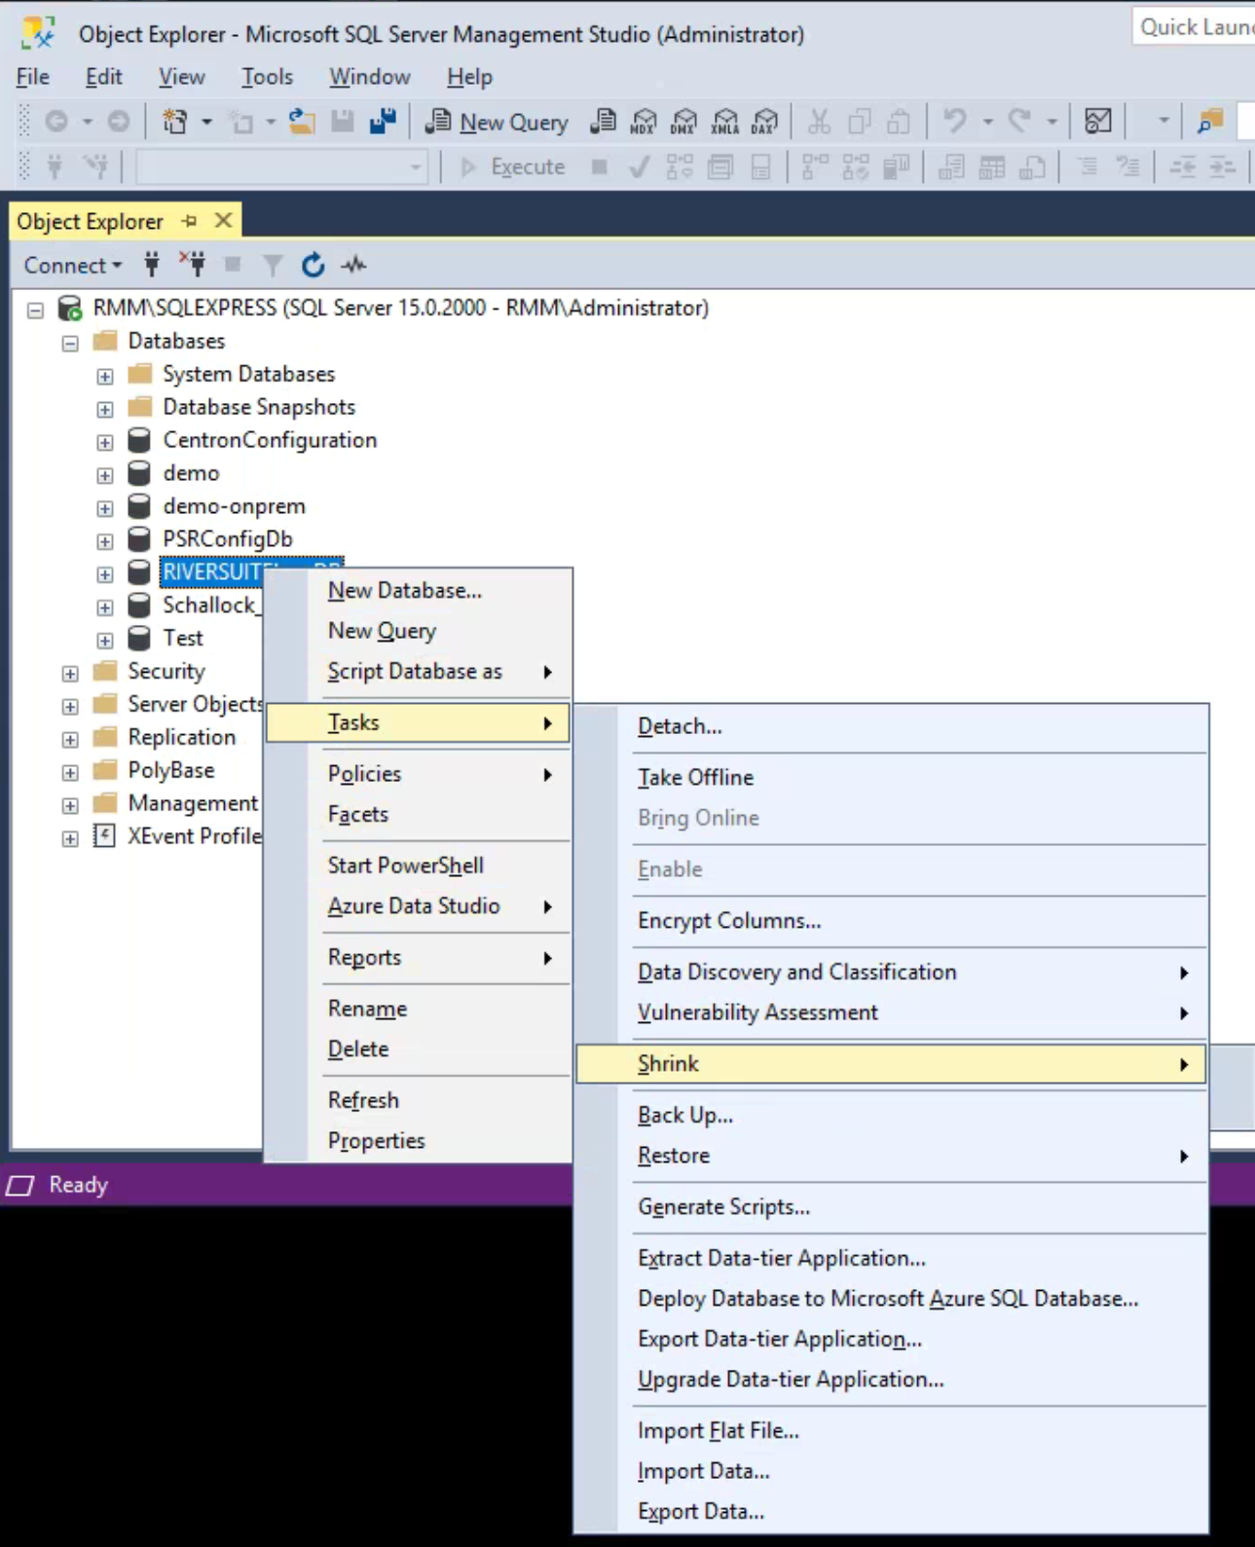
Task: Choose Delete in context menu
Action: click(419, 1050)
